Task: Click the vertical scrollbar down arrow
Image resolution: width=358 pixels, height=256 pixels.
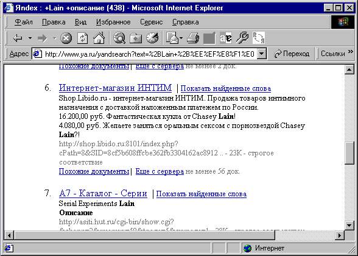Action: [349, 226]
